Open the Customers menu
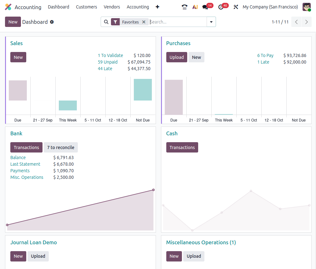Viewport: 316px width, 269px height. click(x=86, y=7)
